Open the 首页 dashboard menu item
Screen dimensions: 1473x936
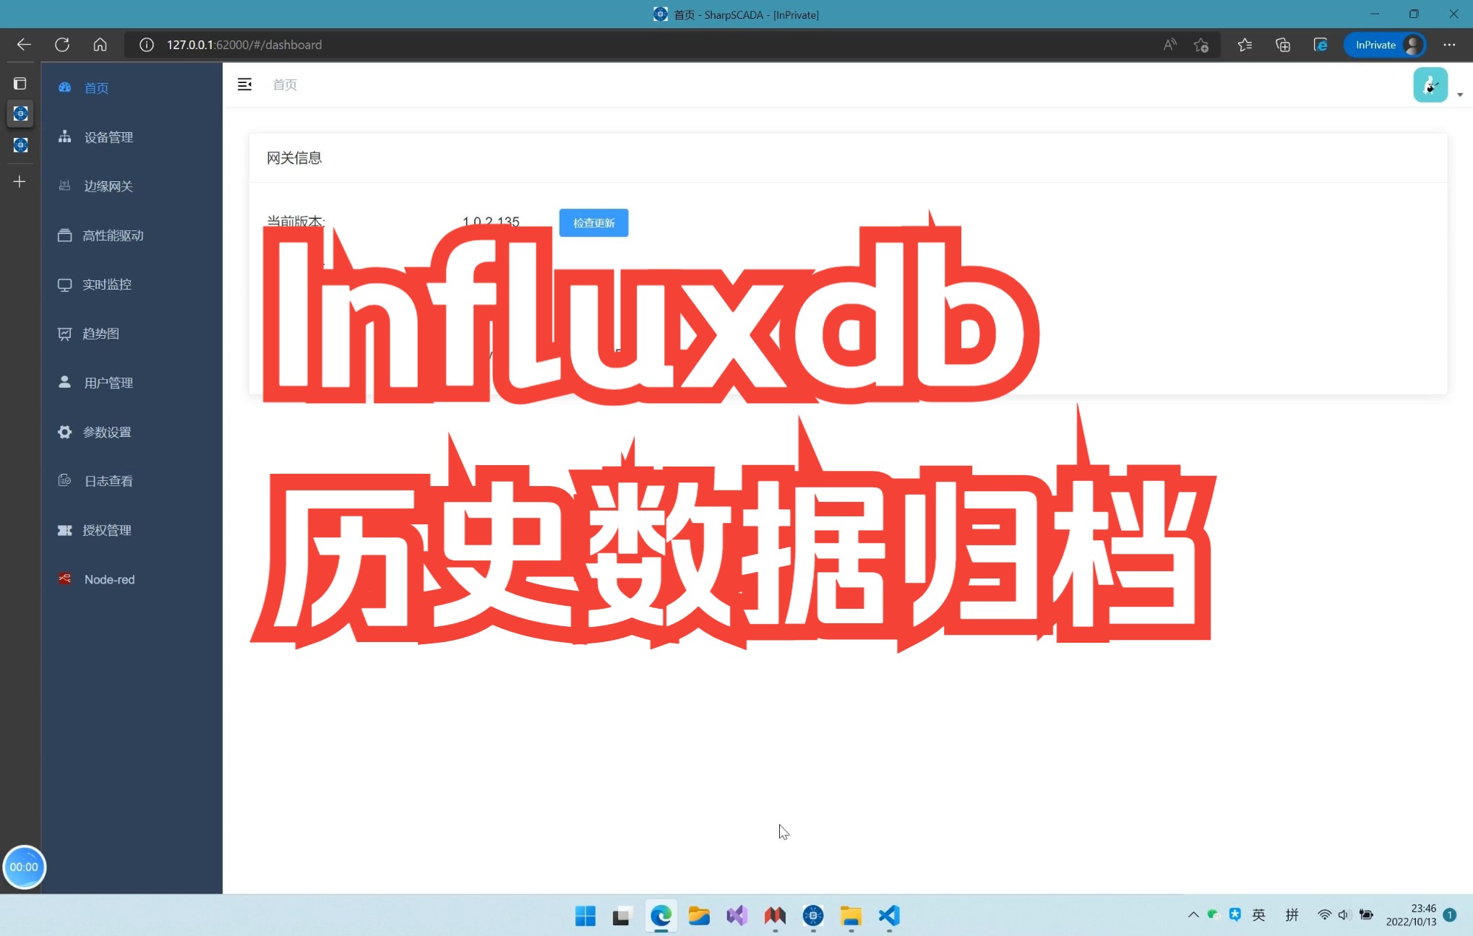[x=132, y=87]
